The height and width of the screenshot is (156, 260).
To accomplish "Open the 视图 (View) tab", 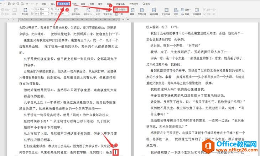I will [x=92, y=4].
